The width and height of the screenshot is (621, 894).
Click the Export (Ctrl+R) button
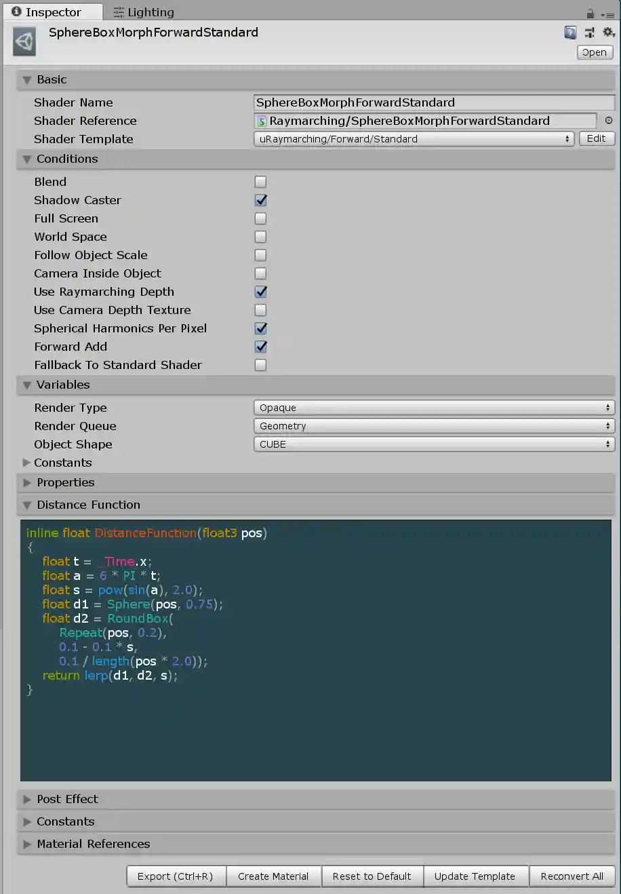click(x=175, y=876)
